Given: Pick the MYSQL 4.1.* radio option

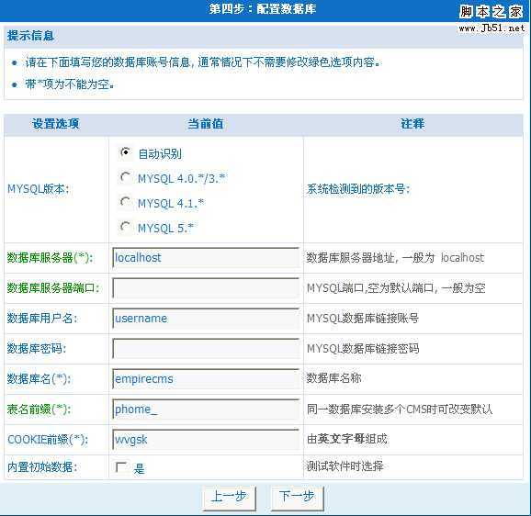Looking at the screenshot, I should click(x=125, y=202).
